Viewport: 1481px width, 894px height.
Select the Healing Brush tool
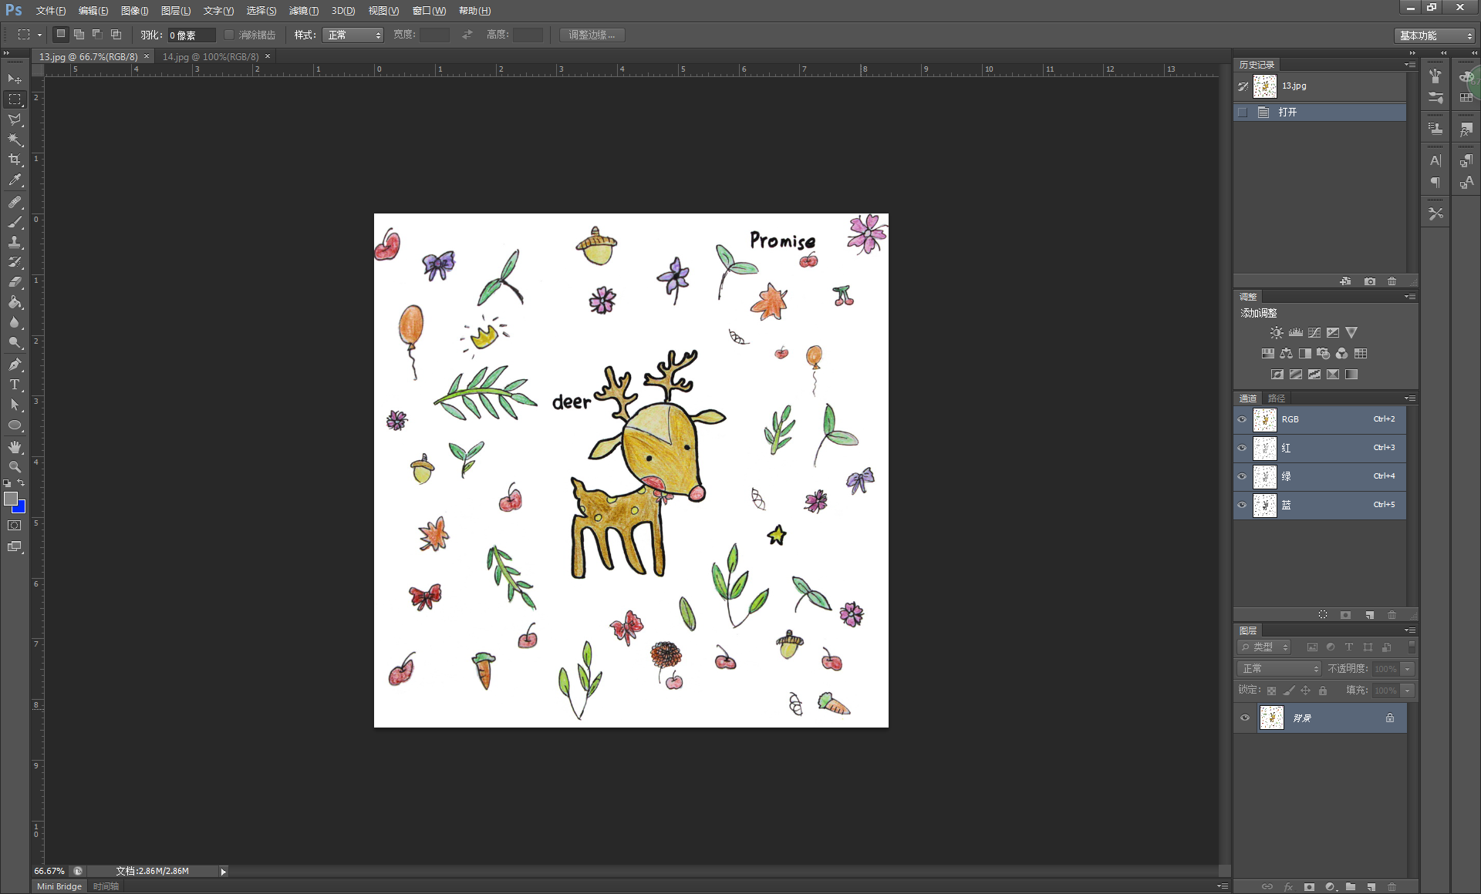pyautogui.click(x=15, y=202)
